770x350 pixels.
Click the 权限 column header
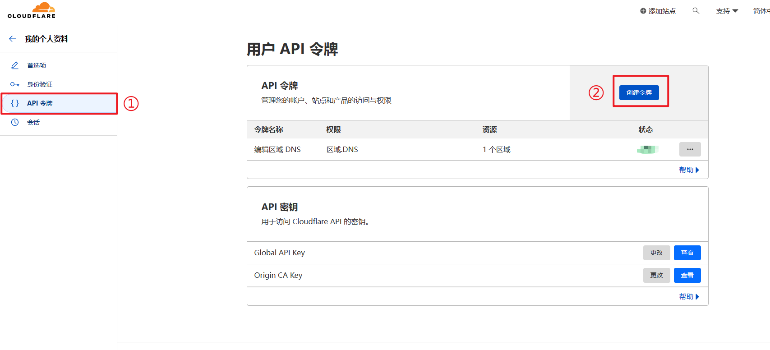point(334,129)
